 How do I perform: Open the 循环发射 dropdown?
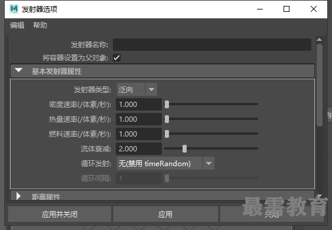[165, 163]
